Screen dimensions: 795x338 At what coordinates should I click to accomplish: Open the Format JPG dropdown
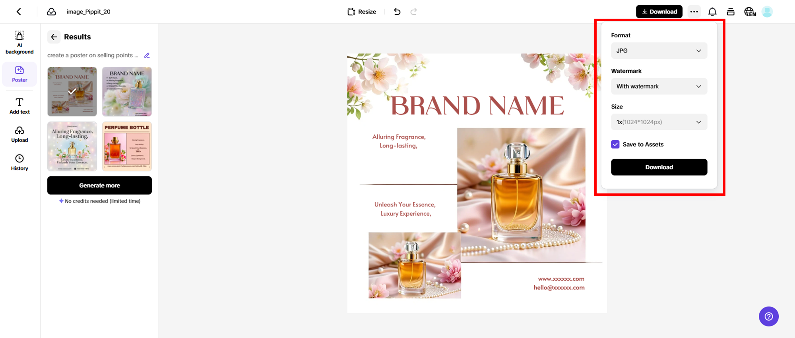point(659,51)
